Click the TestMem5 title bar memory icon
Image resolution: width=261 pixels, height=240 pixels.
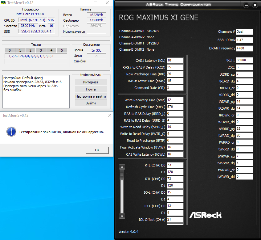3,3
